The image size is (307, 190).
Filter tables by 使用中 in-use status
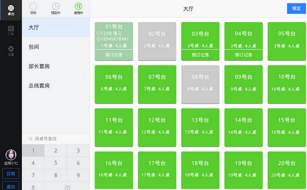[78, 9]
